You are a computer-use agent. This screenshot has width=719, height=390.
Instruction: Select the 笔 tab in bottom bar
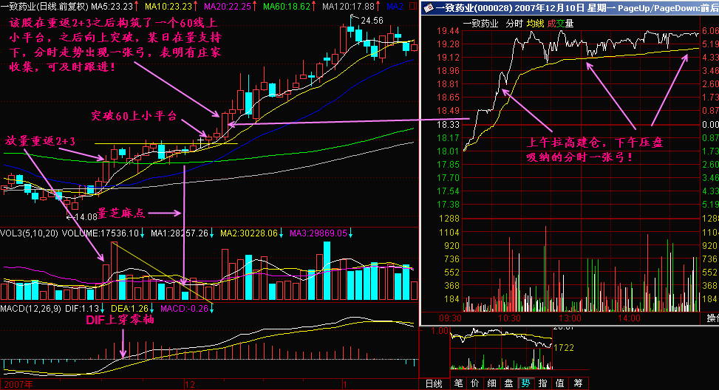458,383
